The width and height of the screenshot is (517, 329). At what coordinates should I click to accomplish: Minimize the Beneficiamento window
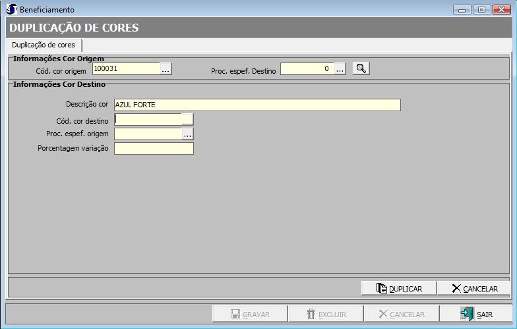[462, 9]
